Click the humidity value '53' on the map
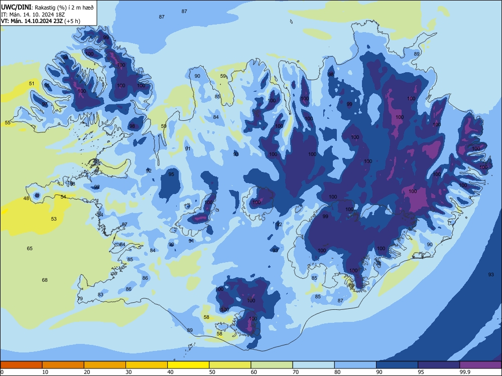The image size is (502, 376). click(x=54, y=219)
